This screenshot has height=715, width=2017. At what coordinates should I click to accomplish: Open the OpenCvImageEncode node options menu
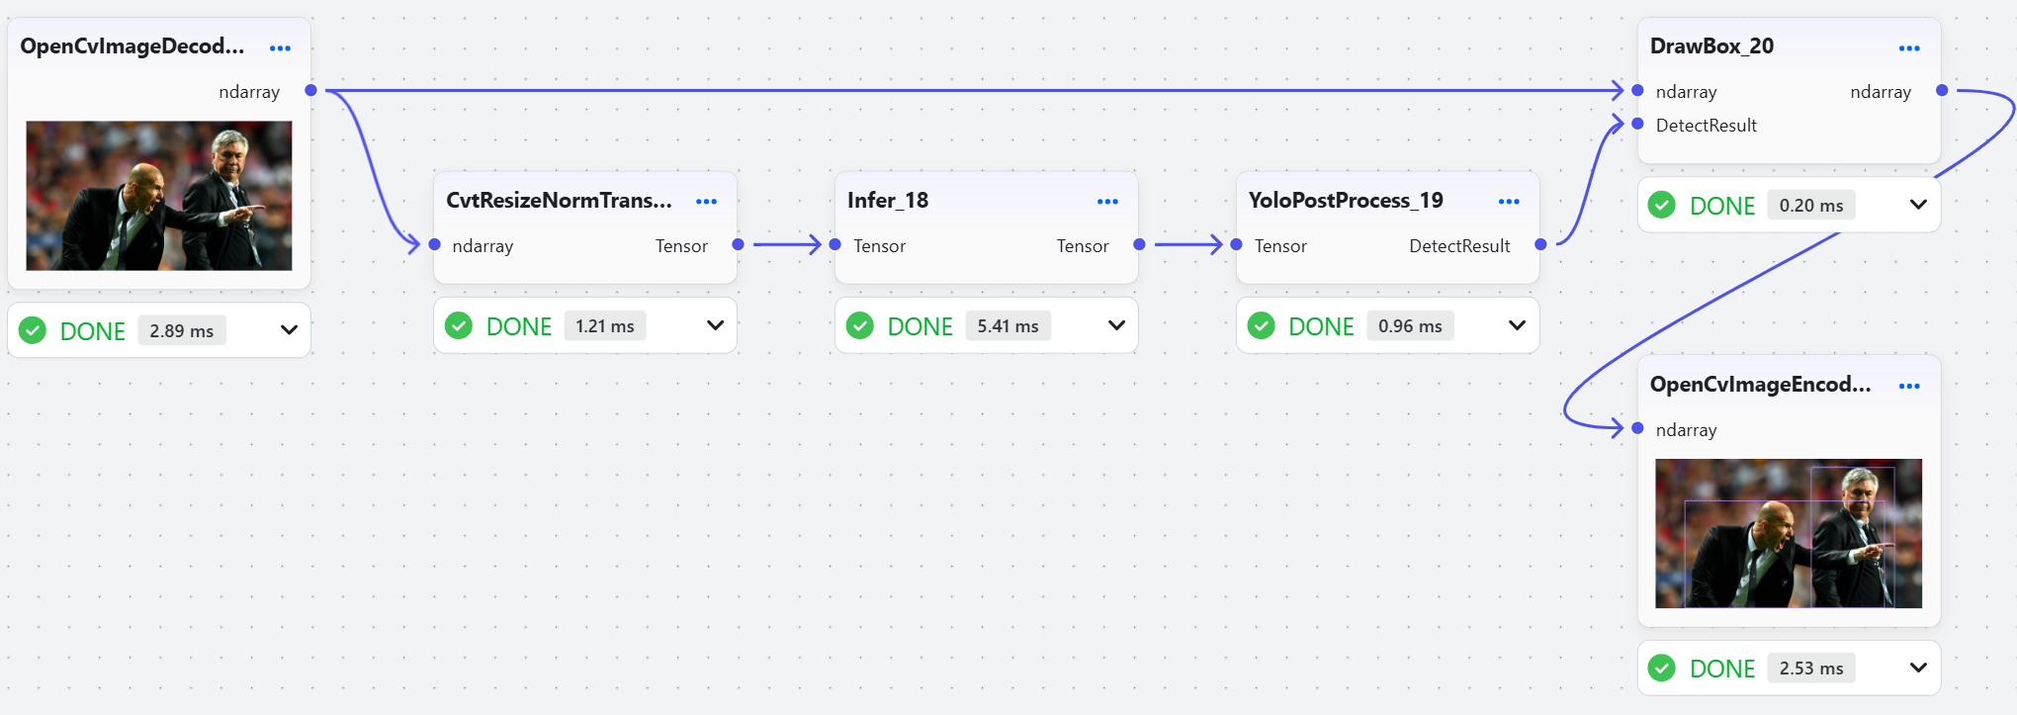[x=1909, y=387]
